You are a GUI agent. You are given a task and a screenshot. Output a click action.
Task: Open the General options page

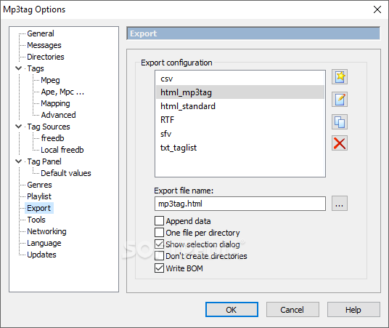41,33
